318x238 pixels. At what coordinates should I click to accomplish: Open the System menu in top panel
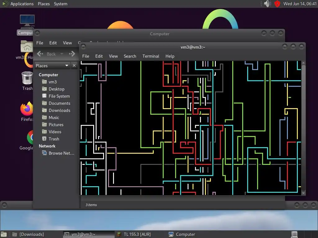coord(61,4)
